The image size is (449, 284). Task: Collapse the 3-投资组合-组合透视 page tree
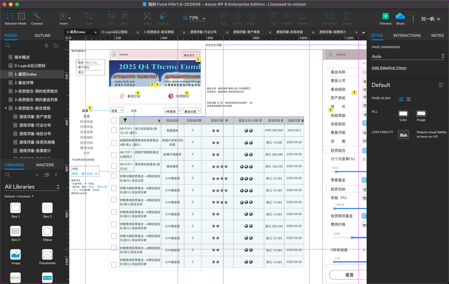pyautogui.click(x=6, y=108)
